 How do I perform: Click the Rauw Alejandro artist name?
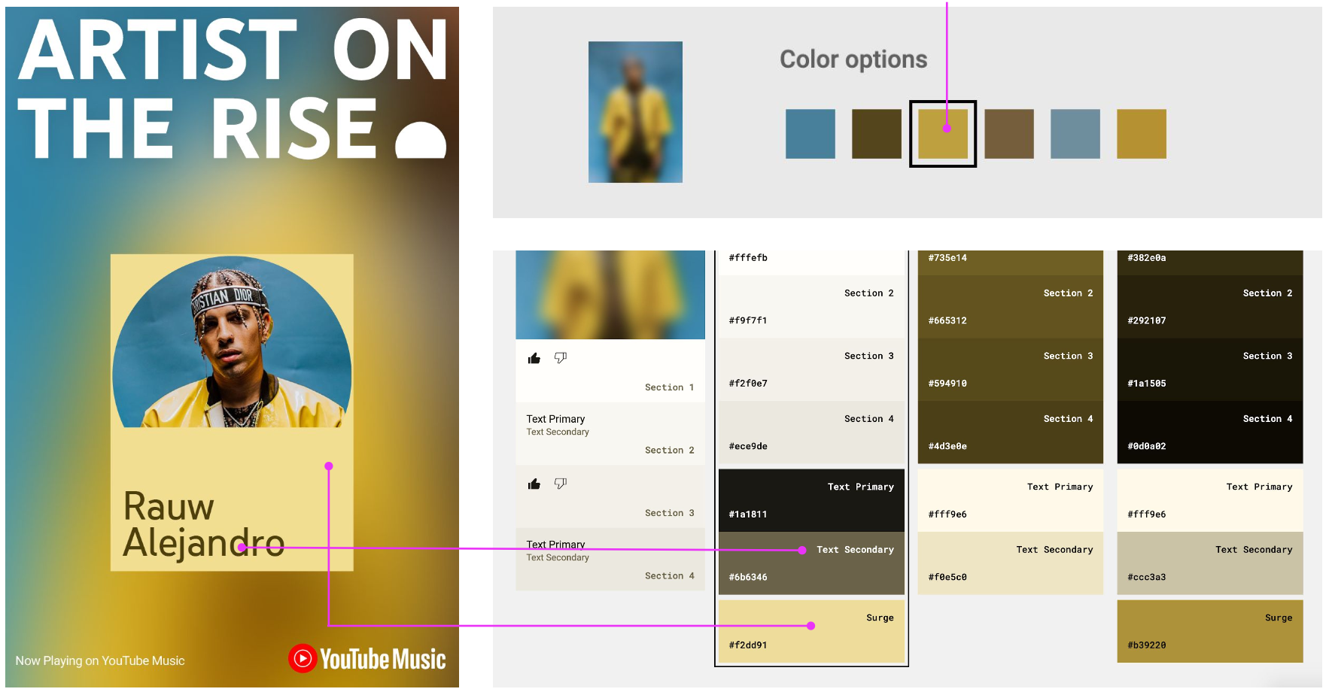click(x=203, y=525)
